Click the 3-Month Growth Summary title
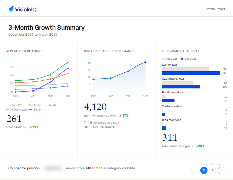The image size is (233, 180). 47,28
